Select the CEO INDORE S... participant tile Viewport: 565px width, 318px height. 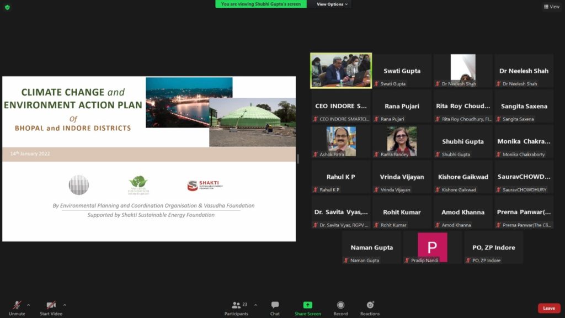pos(341,106)
